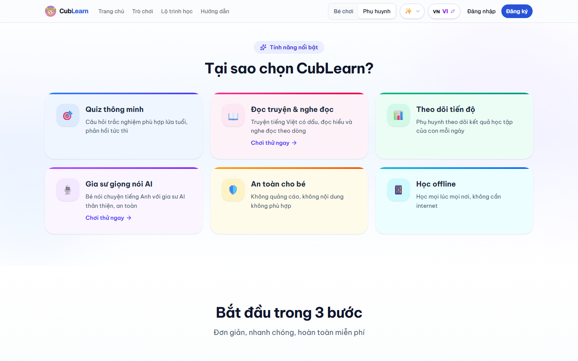Open Hướng dẫn in navigation
Screen dimensions: 578x361
(215, 11)
